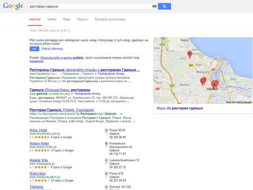Click www.artushotel.com.pl URL text

[x=45, y=134]
